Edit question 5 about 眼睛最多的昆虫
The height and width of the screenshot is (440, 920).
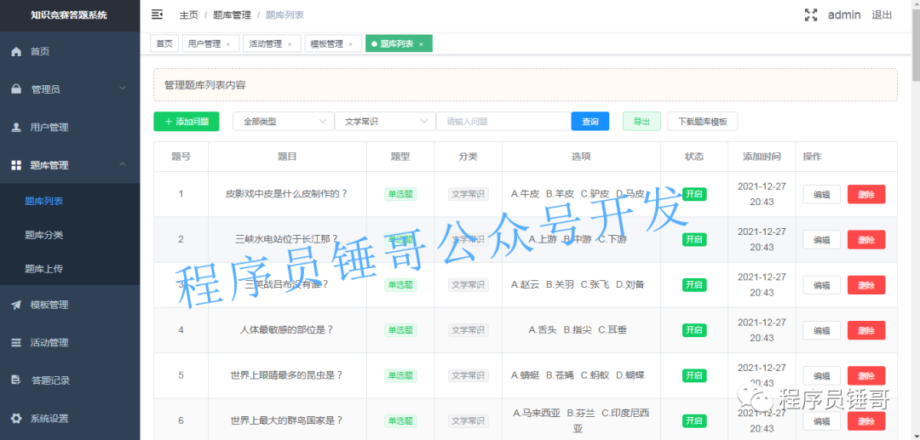pos(821,375)
